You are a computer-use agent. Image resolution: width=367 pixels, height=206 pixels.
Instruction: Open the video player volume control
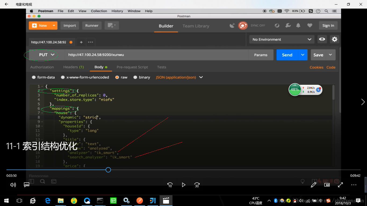13,185
